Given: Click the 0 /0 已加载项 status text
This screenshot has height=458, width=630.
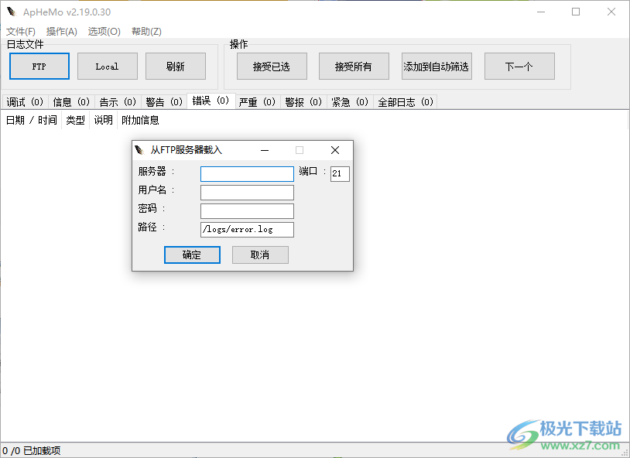Looking at the screenshot, I should pyautogui.click(x=31, y=451).
